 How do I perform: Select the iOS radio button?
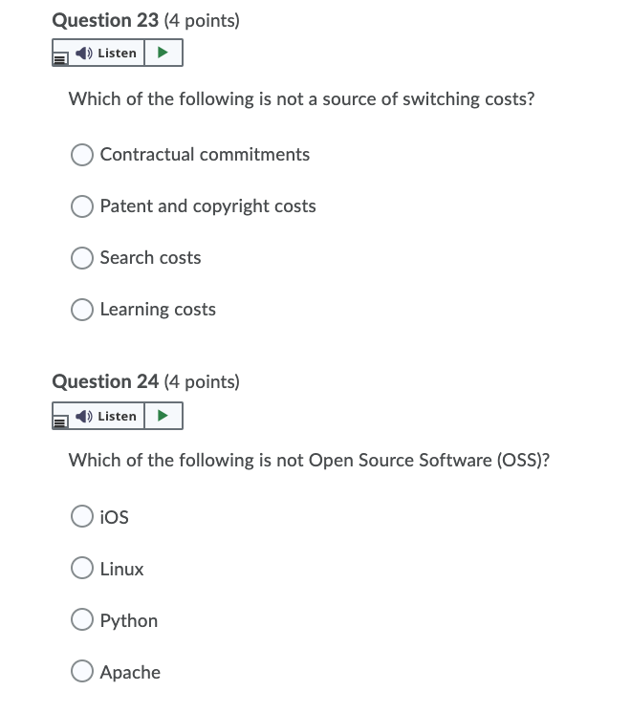pos(82,517)
